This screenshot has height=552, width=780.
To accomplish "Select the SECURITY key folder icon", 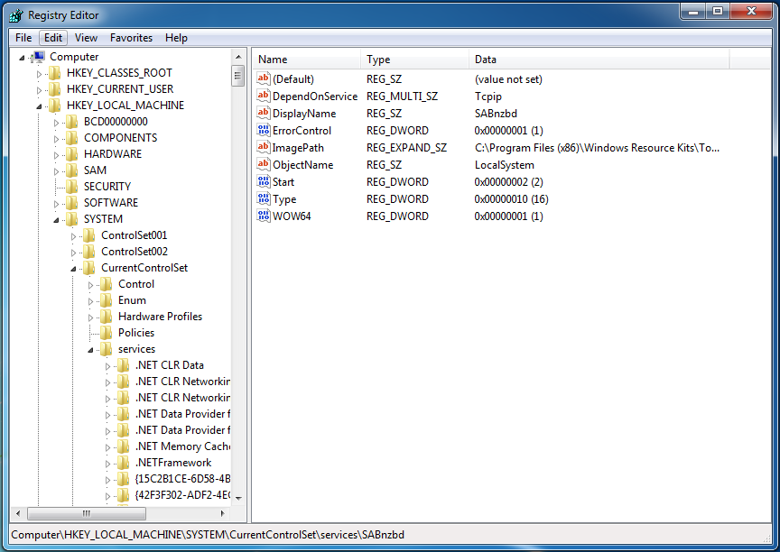I will click(x=72, y=187).
